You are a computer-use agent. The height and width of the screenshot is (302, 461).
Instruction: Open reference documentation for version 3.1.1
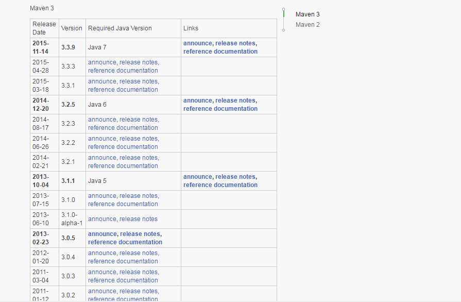click(220, 185)
